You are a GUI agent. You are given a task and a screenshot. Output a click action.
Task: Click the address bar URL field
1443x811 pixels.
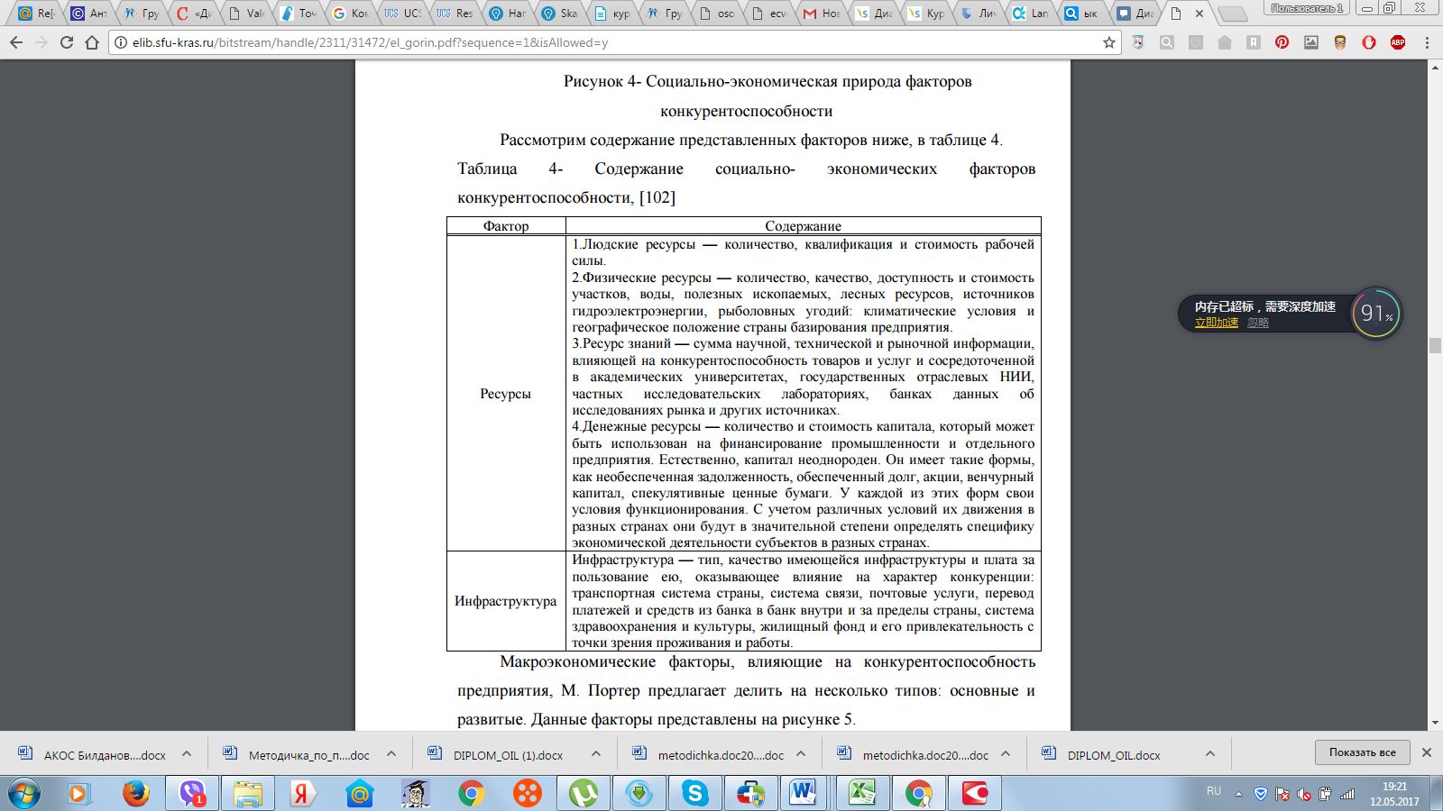tap(613, 42)
